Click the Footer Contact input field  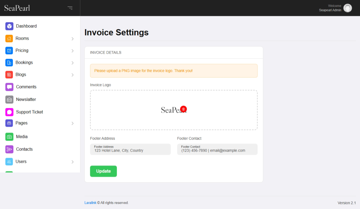click(217, 150)
